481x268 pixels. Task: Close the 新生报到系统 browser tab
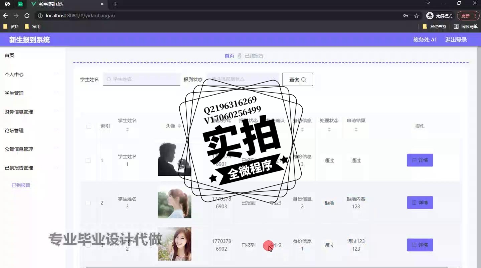103,4
